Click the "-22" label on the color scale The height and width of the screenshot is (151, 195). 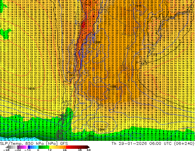coord(18,150)
